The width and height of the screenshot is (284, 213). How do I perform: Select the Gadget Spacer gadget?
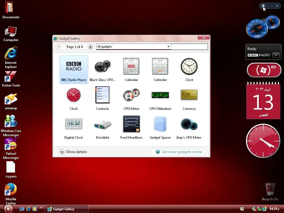[160, 128]
